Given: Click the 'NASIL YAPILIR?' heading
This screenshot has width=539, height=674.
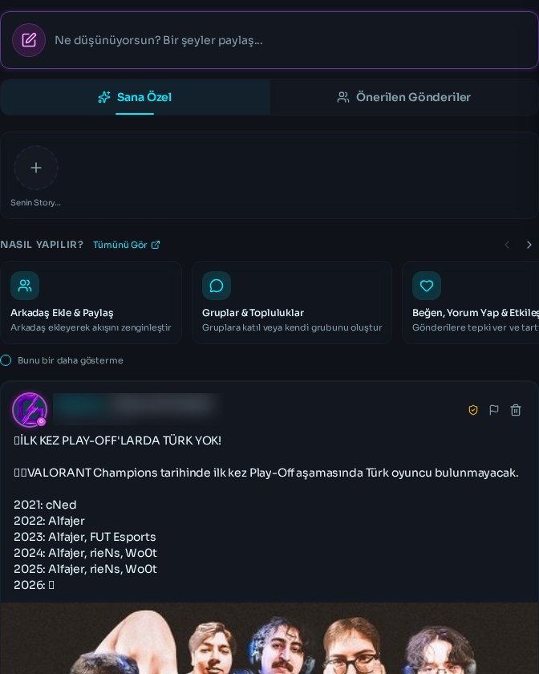Looking at the screenshot, I should [42, 245].
